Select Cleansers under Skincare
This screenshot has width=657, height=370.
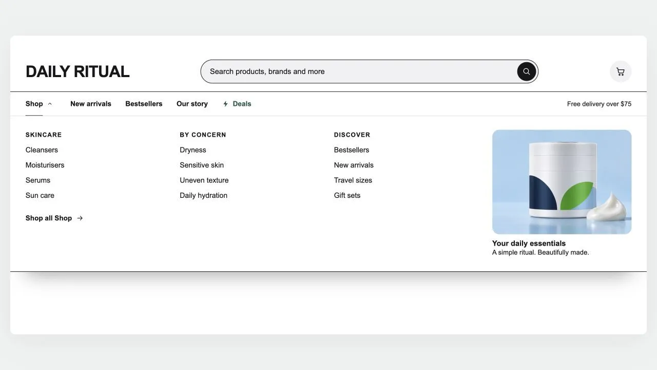point(42,150)
